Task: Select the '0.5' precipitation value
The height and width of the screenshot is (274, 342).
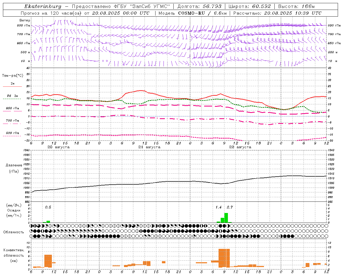Action: click(x=48, y=207)
